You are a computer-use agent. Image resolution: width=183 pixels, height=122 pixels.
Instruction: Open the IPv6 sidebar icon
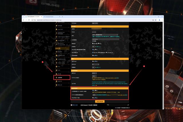point(57,67)
